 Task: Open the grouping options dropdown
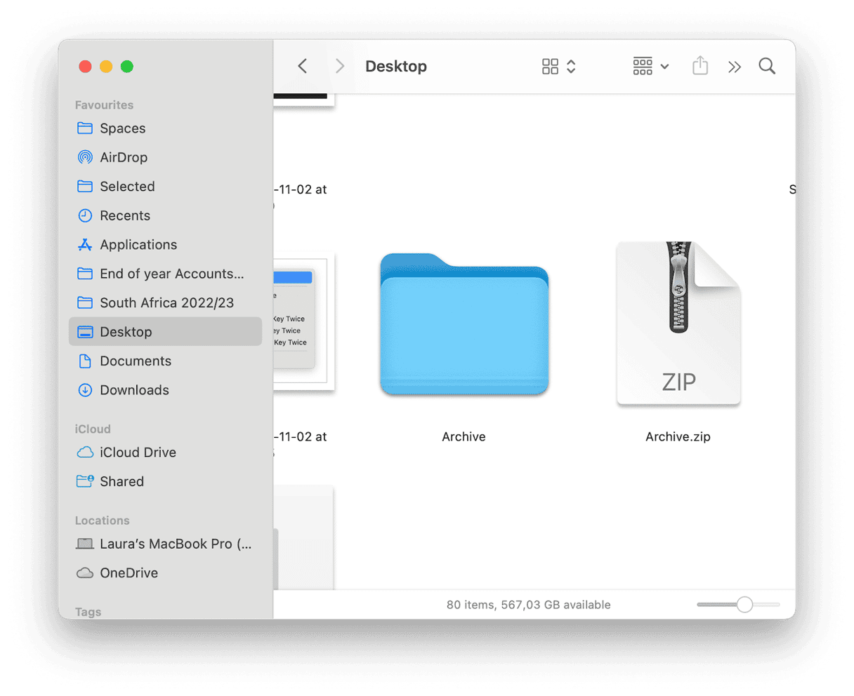650,66
